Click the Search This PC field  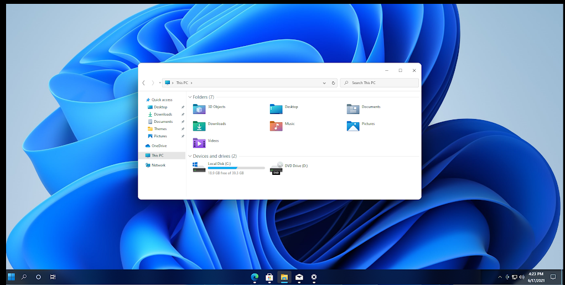pyautogui.click(x=380, y=83)
